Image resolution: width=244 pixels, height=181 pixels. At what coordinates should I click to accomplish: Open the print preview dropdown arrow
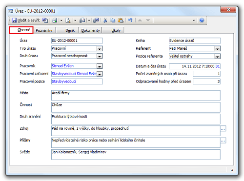(75, 20)
